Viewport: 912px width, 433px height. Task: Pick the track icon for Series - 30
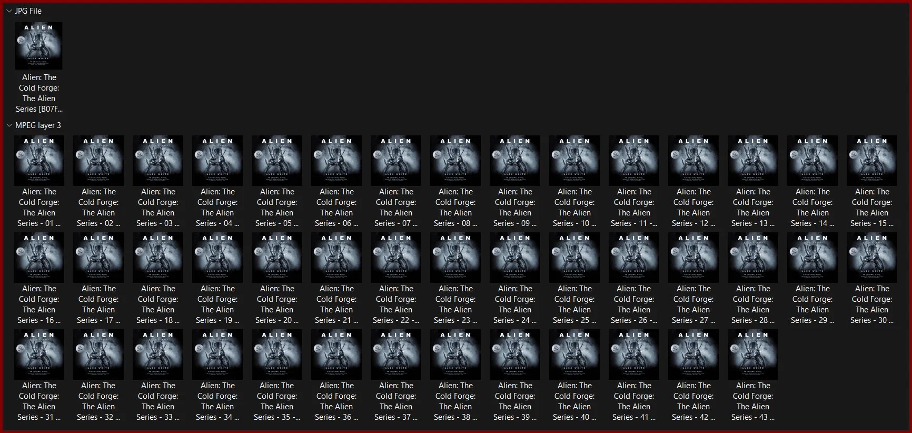point(872,258)
